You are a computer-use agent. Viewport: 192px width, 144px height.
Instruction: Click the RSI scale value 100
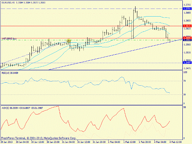(185, 72)
